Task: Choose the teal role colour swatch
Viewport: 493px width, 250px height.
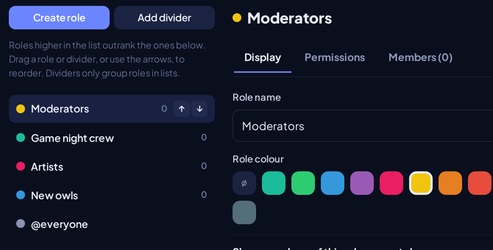Action: pyautogui.click(x=273, y=183)
